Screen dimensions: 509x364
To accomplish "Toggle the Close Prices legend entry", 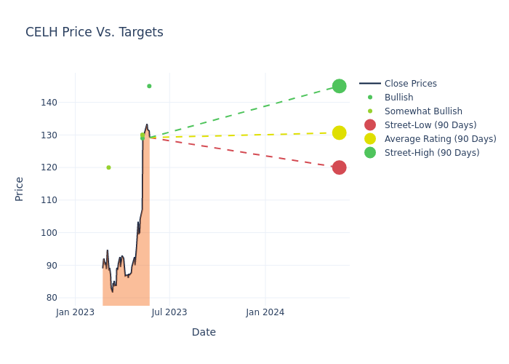I will tap(410, 84).
